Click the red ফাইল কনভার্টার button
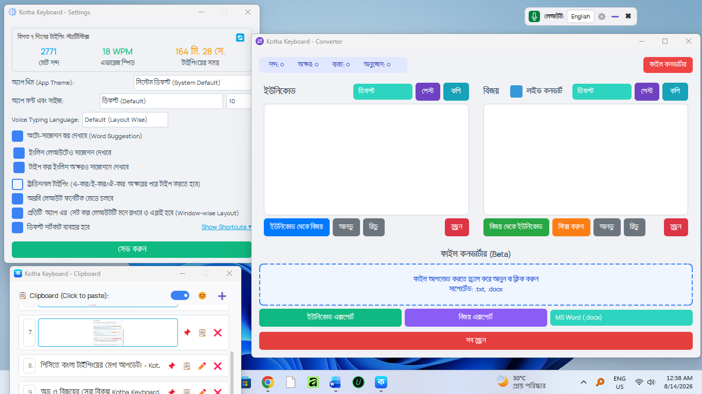Viewport: 702px width, 394px height. click(x=668, y=65)
